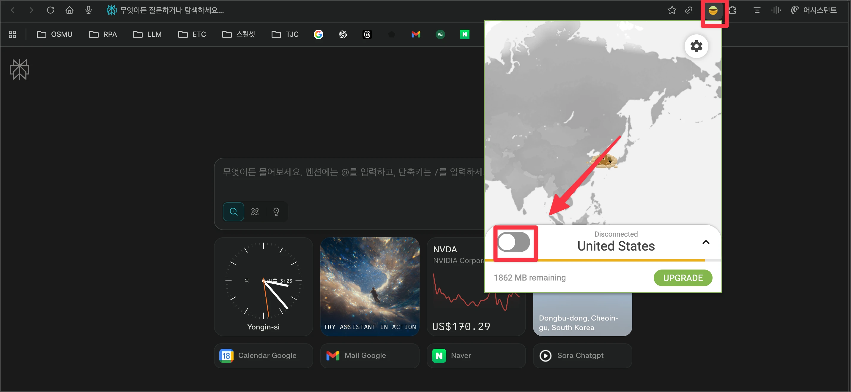This screenshot has width=851, height=392.
Task: Open the LLM bookmark folder
Action: click(x=147, y=34)
